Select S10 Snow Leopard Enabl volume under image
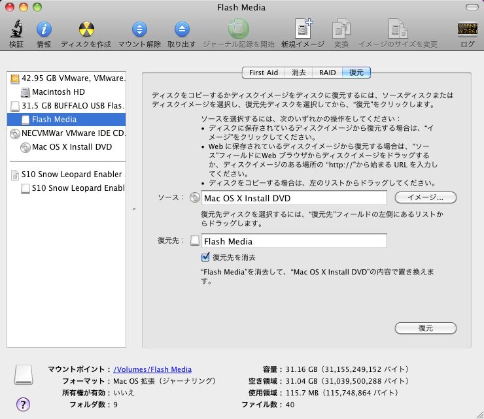 pyautogui.click(x=66, y=188)
